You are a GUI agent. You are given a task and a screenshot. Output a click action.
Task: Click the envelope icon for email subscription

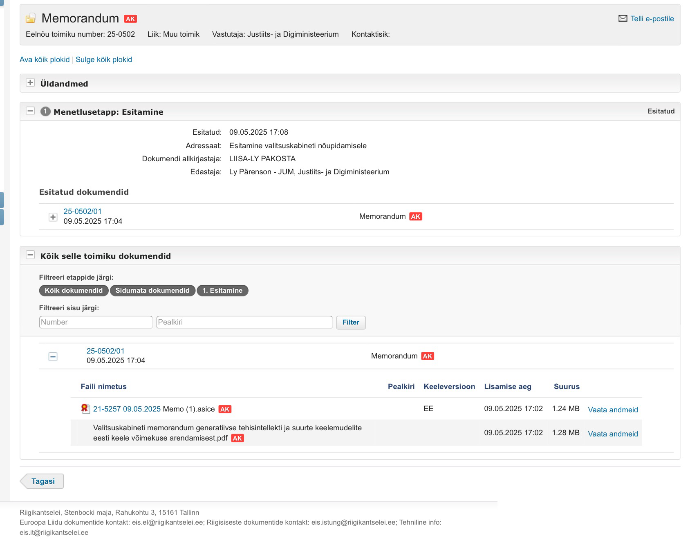pos(623,18)
